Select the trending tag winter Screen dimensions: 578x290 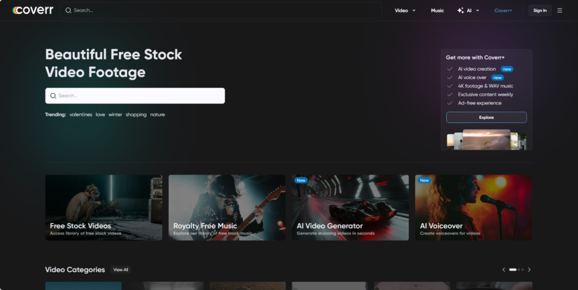click(x=115, y=115)
